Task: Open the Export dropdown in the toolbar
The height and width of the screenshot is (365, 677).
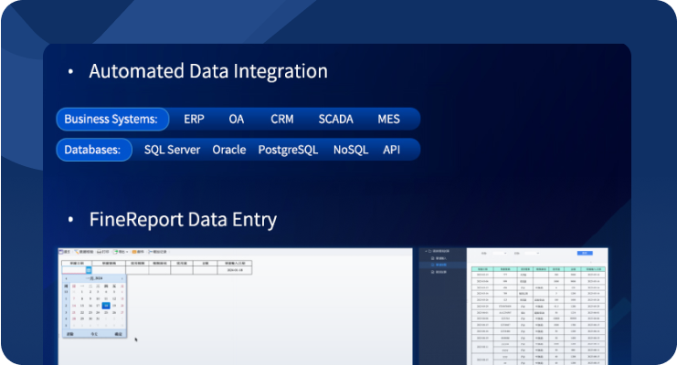Action: pyautogui.click(x=122, y=251)
